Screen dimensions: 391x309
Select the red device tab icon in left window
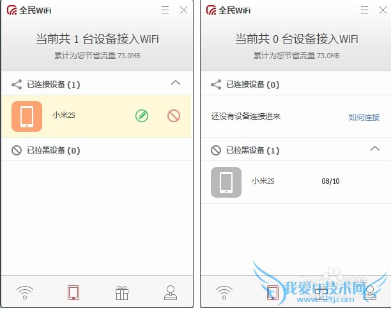73,292
